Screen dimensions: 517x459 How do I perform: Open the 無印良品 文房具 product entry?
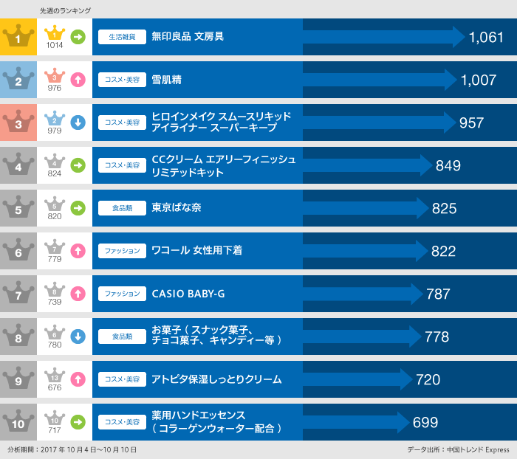188,37
